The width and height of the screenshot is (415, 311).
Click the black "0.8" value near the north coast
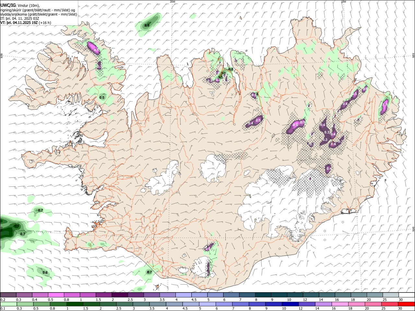click(x=231, y=69)
